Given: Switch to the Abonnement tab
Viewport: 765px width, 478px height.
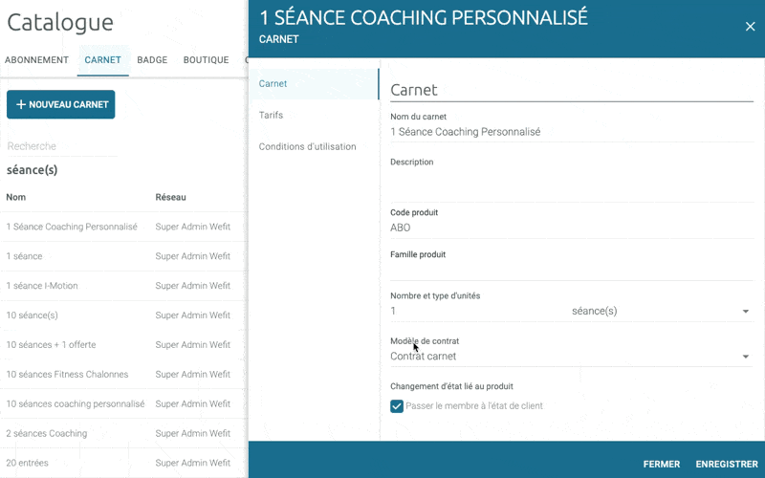Looking at the screenshot, I should (x=36, y=60).
